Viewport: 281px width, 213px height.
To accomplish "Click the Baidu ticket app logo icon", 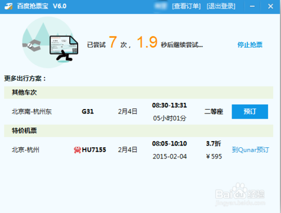I will (8, 6).
